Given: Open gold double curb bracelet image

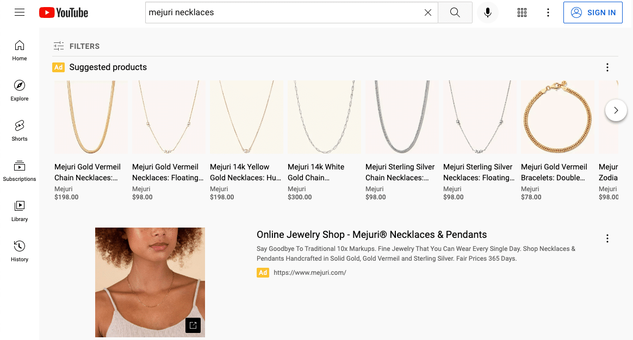Looking at the screenshot, I should 557,117.
